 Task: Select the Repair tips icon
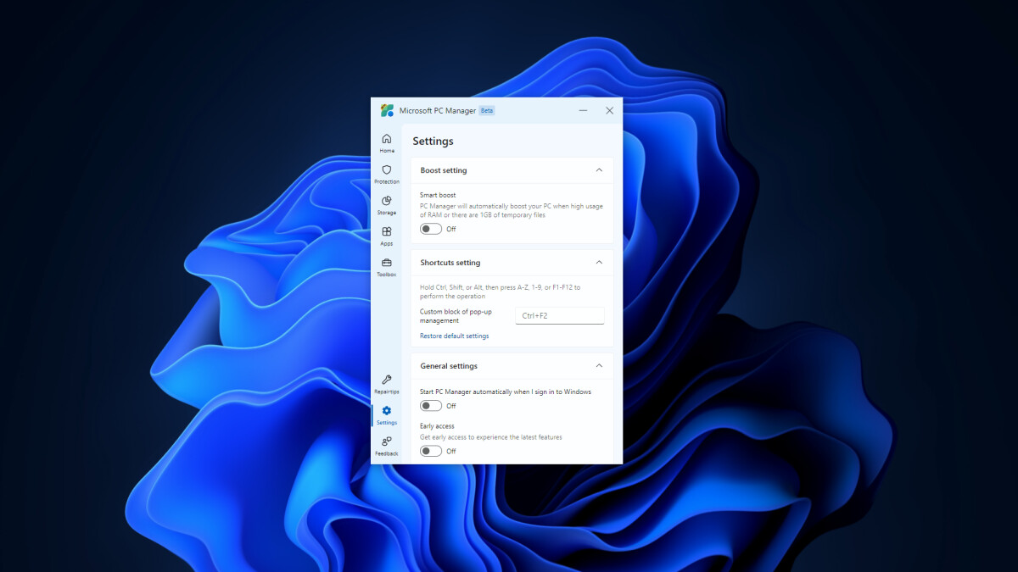click(x=386, y=384)
